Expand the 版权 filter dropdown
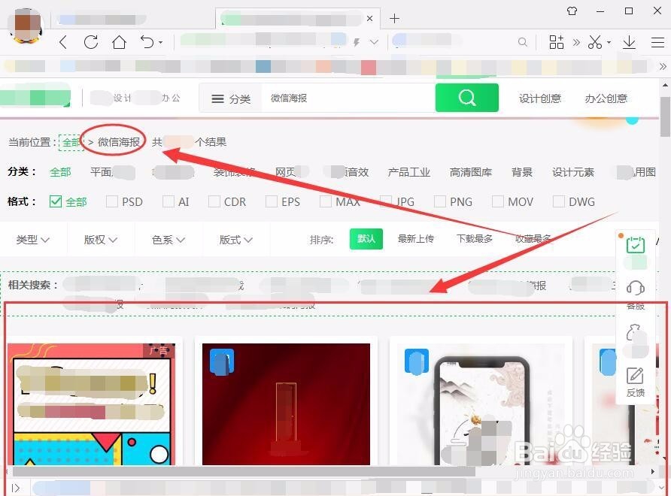The height and width of the screenshot is (496, 671). coord(101,240)
